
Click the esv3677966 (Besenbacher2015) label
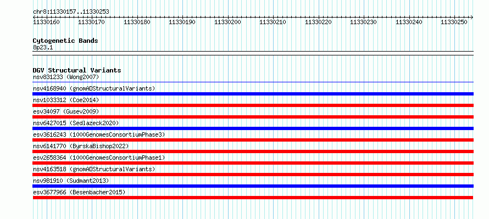point(79,192)
